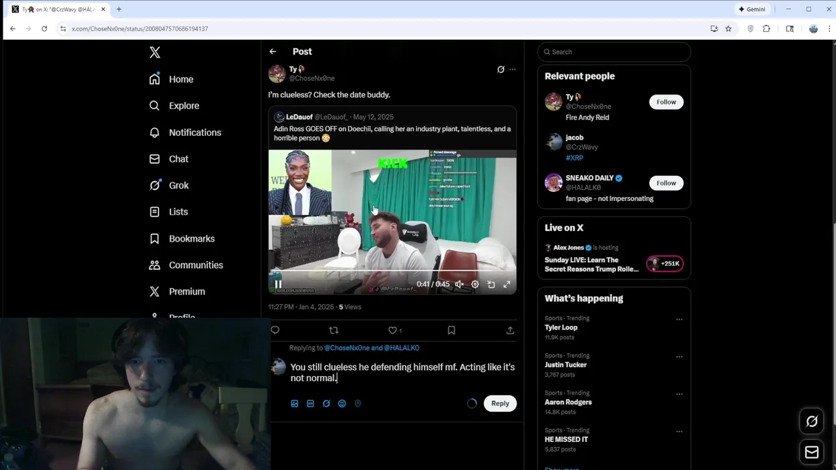This screenshot has width=836, height=470.
Task: Add media to reply
Action: 295,403
